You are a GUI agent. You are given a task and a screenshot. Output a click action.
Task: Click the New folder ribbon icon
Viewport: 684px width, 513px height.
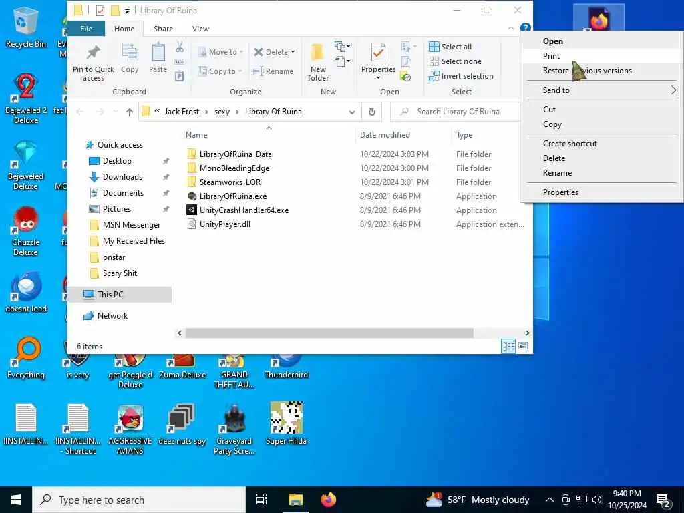317,53
